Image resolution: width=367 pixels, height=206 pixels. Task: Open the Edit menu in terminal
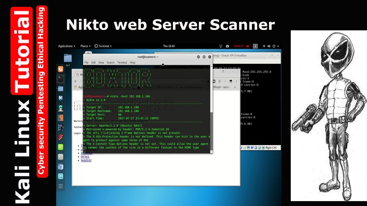point(93,62)
